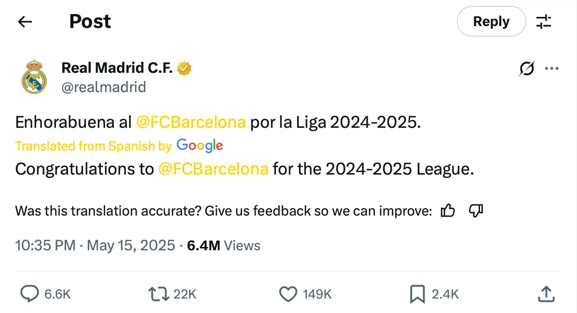Give thumbs up on translation accuracy
The image size is (577, 313).
[x=448, y=210]
